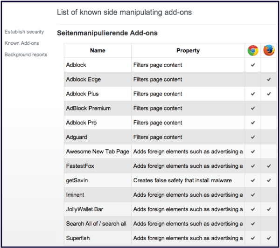Image resolution: width=280 pixels, height=248 pixels.
Task: Click Chrome checkmark in Search All of row
Action: click(x=252, y=224)
